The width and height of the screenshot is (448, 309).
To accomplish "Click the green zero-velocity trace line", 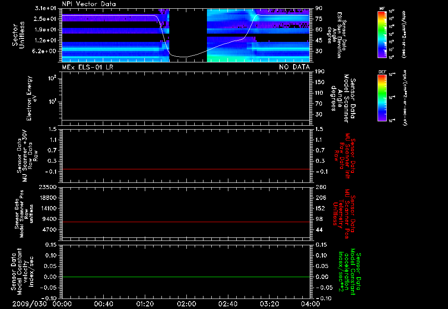I will coord(186,277).
